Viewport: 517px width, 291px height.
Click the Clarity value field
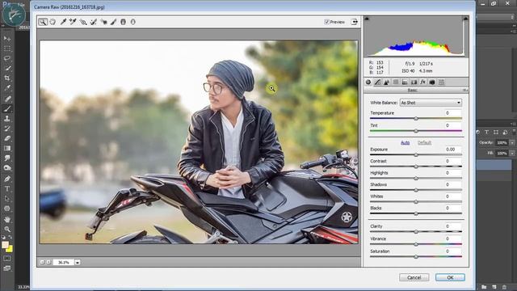pos(452,226)
